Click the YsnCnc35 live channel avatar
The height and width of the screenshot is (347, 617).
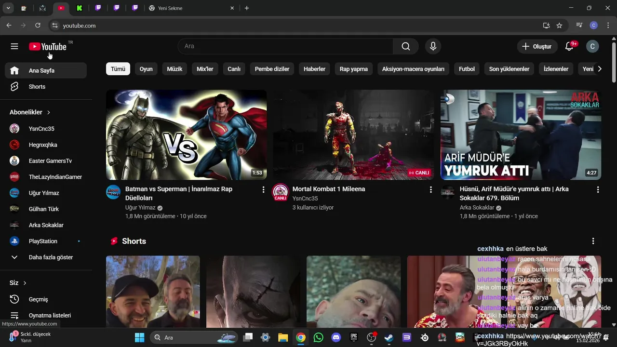pyautogui.click(x=280, y=192)
